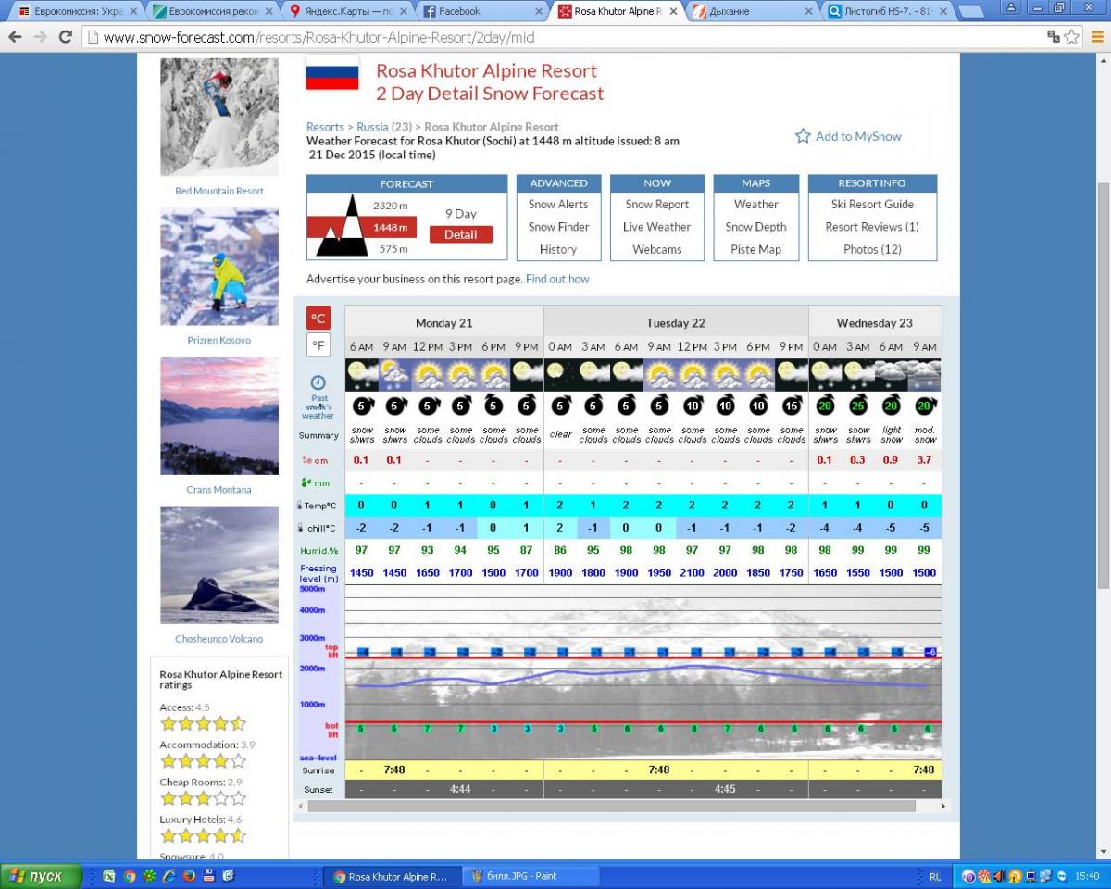
Task: Open the Snow Report link
Action: (x=657, y=205)
